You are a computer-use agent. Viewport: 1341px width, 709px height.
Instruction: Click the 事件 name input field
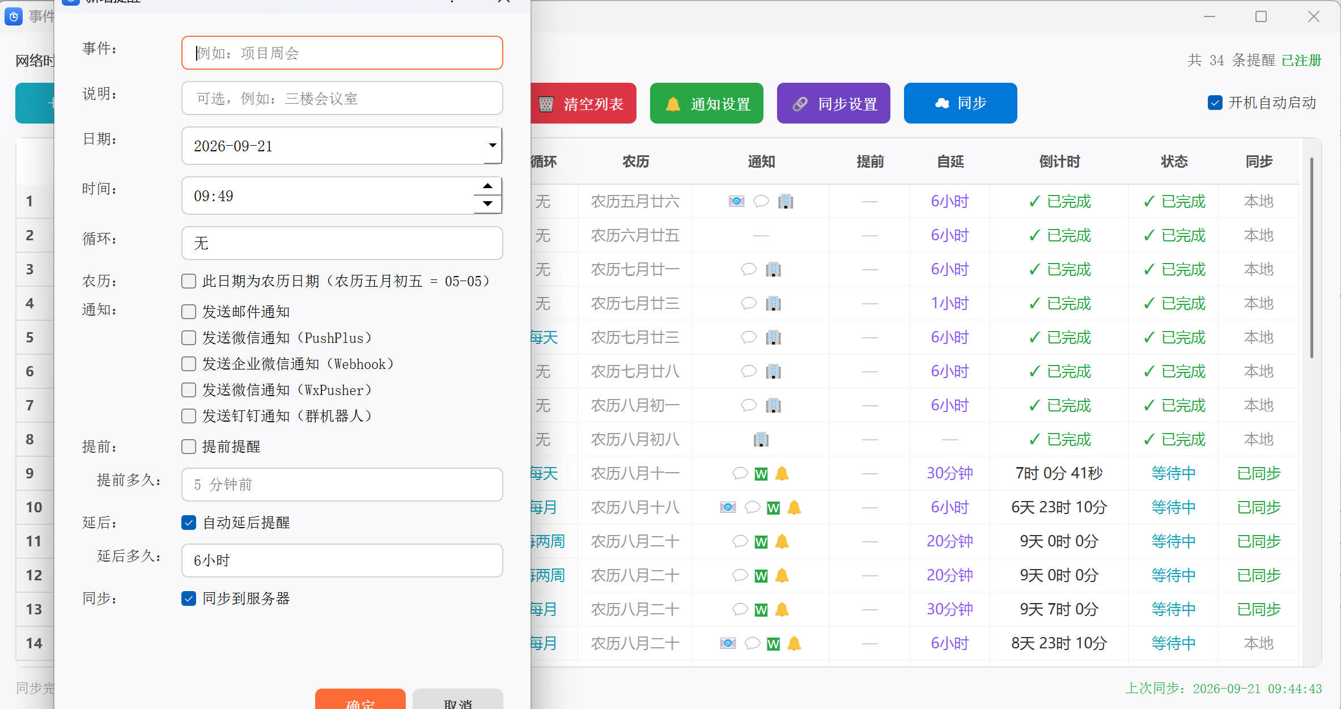click(x=342, y=53)
